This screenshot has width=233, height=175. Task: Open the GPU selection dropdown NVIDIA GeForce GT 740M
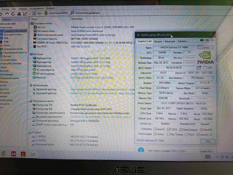(x=159, y=140)
